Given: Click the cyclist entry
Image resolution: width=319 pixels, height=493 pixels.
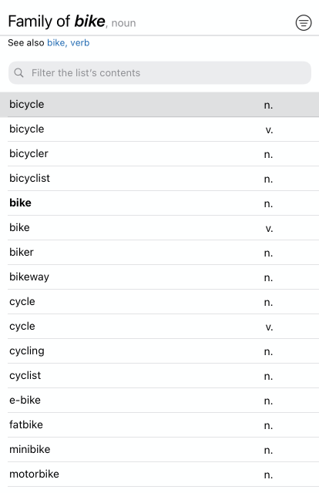Looking at the screenshot, I should 163,375.
